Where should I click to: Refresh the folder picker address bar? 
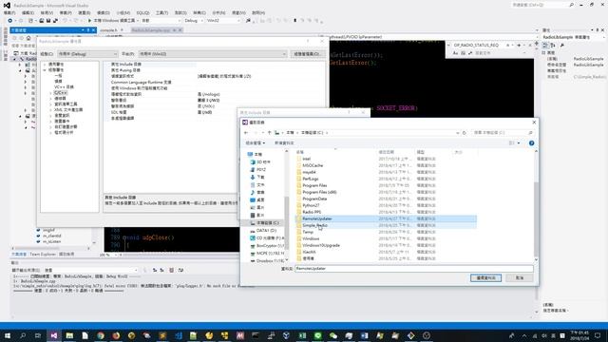tap(465, 133)
